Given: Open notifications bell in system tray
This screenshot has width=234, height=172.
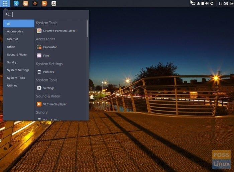Looking at the screenshot, I should coord(199,3).
